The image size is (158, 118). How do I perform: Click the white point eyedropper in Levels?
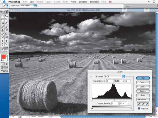click(x=147, y=104)
